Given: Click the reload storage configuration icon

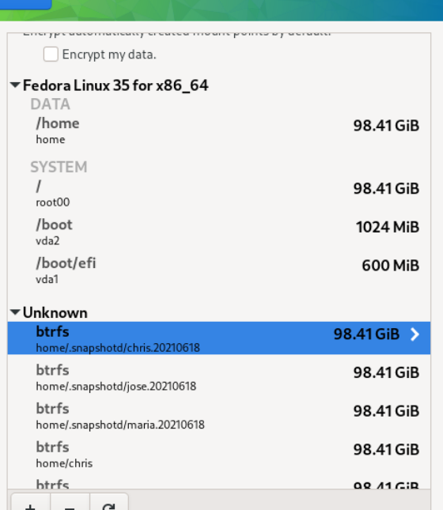Looking at the screenshot, I should pos(109,503).
